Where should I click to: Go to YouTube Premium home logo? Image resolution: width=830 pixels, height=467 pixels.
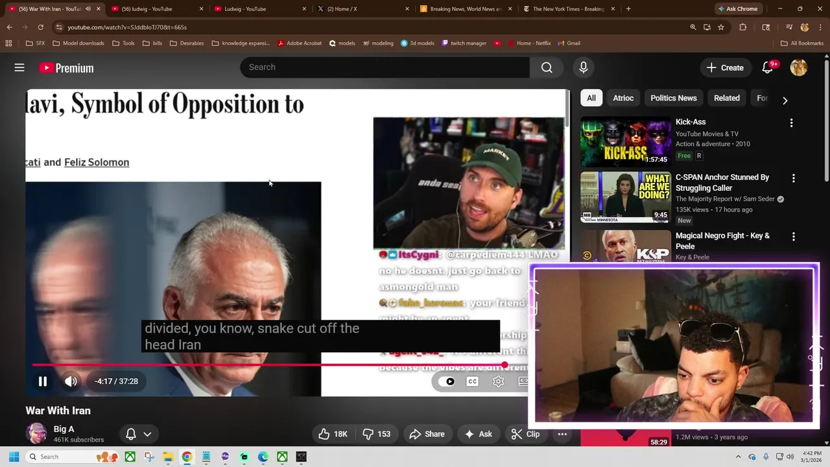pyautogui.click(x=66, y=68)
